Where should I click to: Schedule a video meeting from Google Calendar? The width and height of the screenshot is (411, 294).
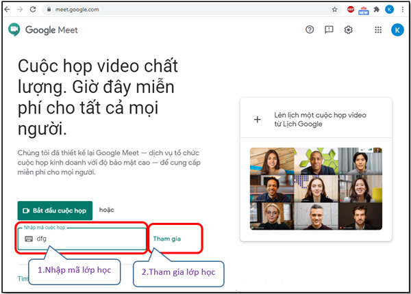click(316, 120)
